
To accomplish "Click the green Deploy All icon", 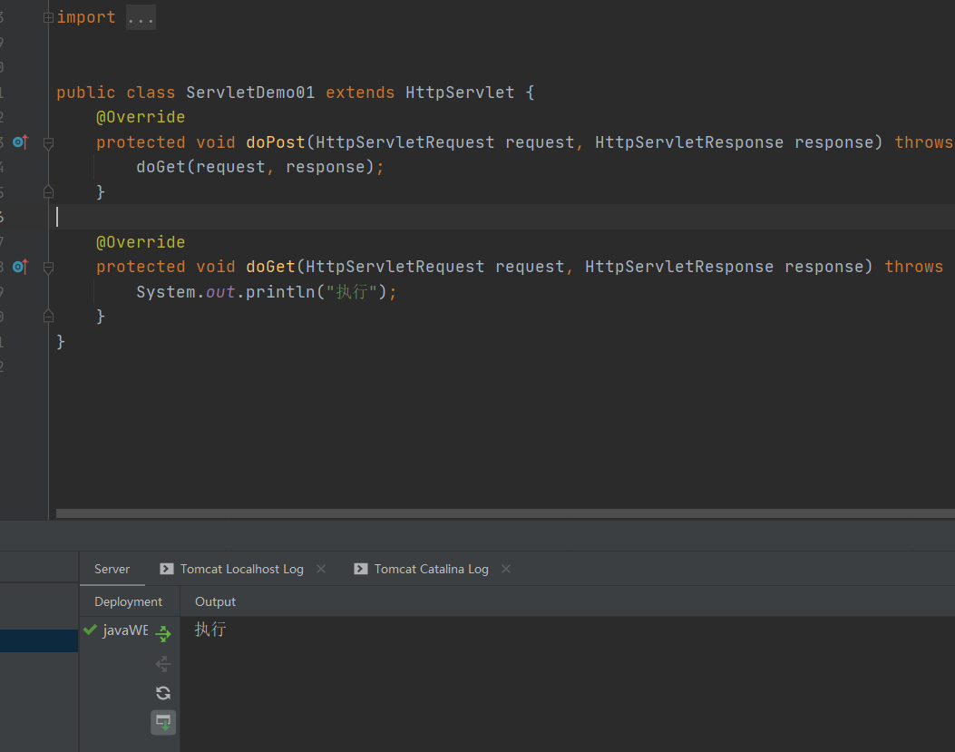I will pos(163,633).
